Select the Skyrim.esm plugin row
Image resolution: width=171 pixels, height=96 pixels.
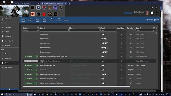tap(89, 34)
